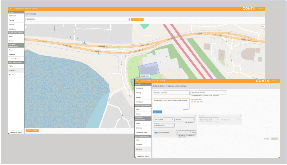Toggle the Duration enabled switch
This screenshot has width=287, height=165.
(156, 132)
